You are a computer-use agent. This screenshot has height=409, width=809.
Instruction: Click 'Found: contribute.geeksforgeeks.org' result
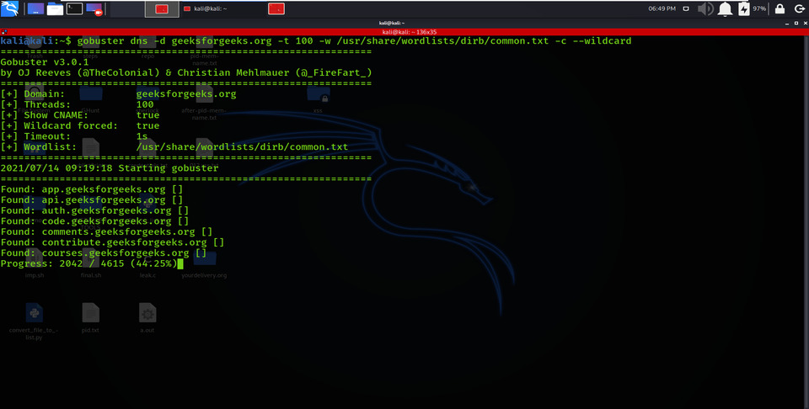point(112,242)
